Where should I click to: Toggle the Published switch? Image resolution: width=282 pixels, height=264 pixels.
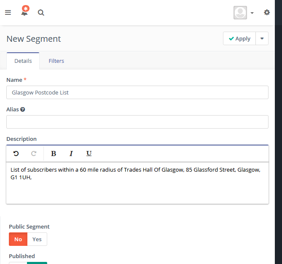click(x=28, y=263)
